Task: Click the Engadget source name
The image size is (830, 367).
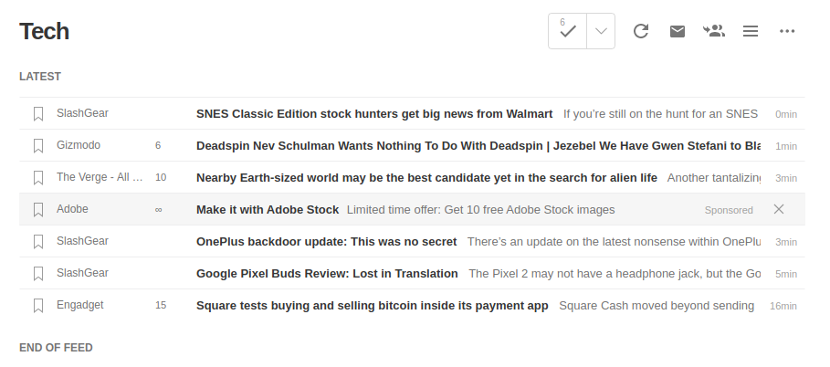Action: click(81, 305)
